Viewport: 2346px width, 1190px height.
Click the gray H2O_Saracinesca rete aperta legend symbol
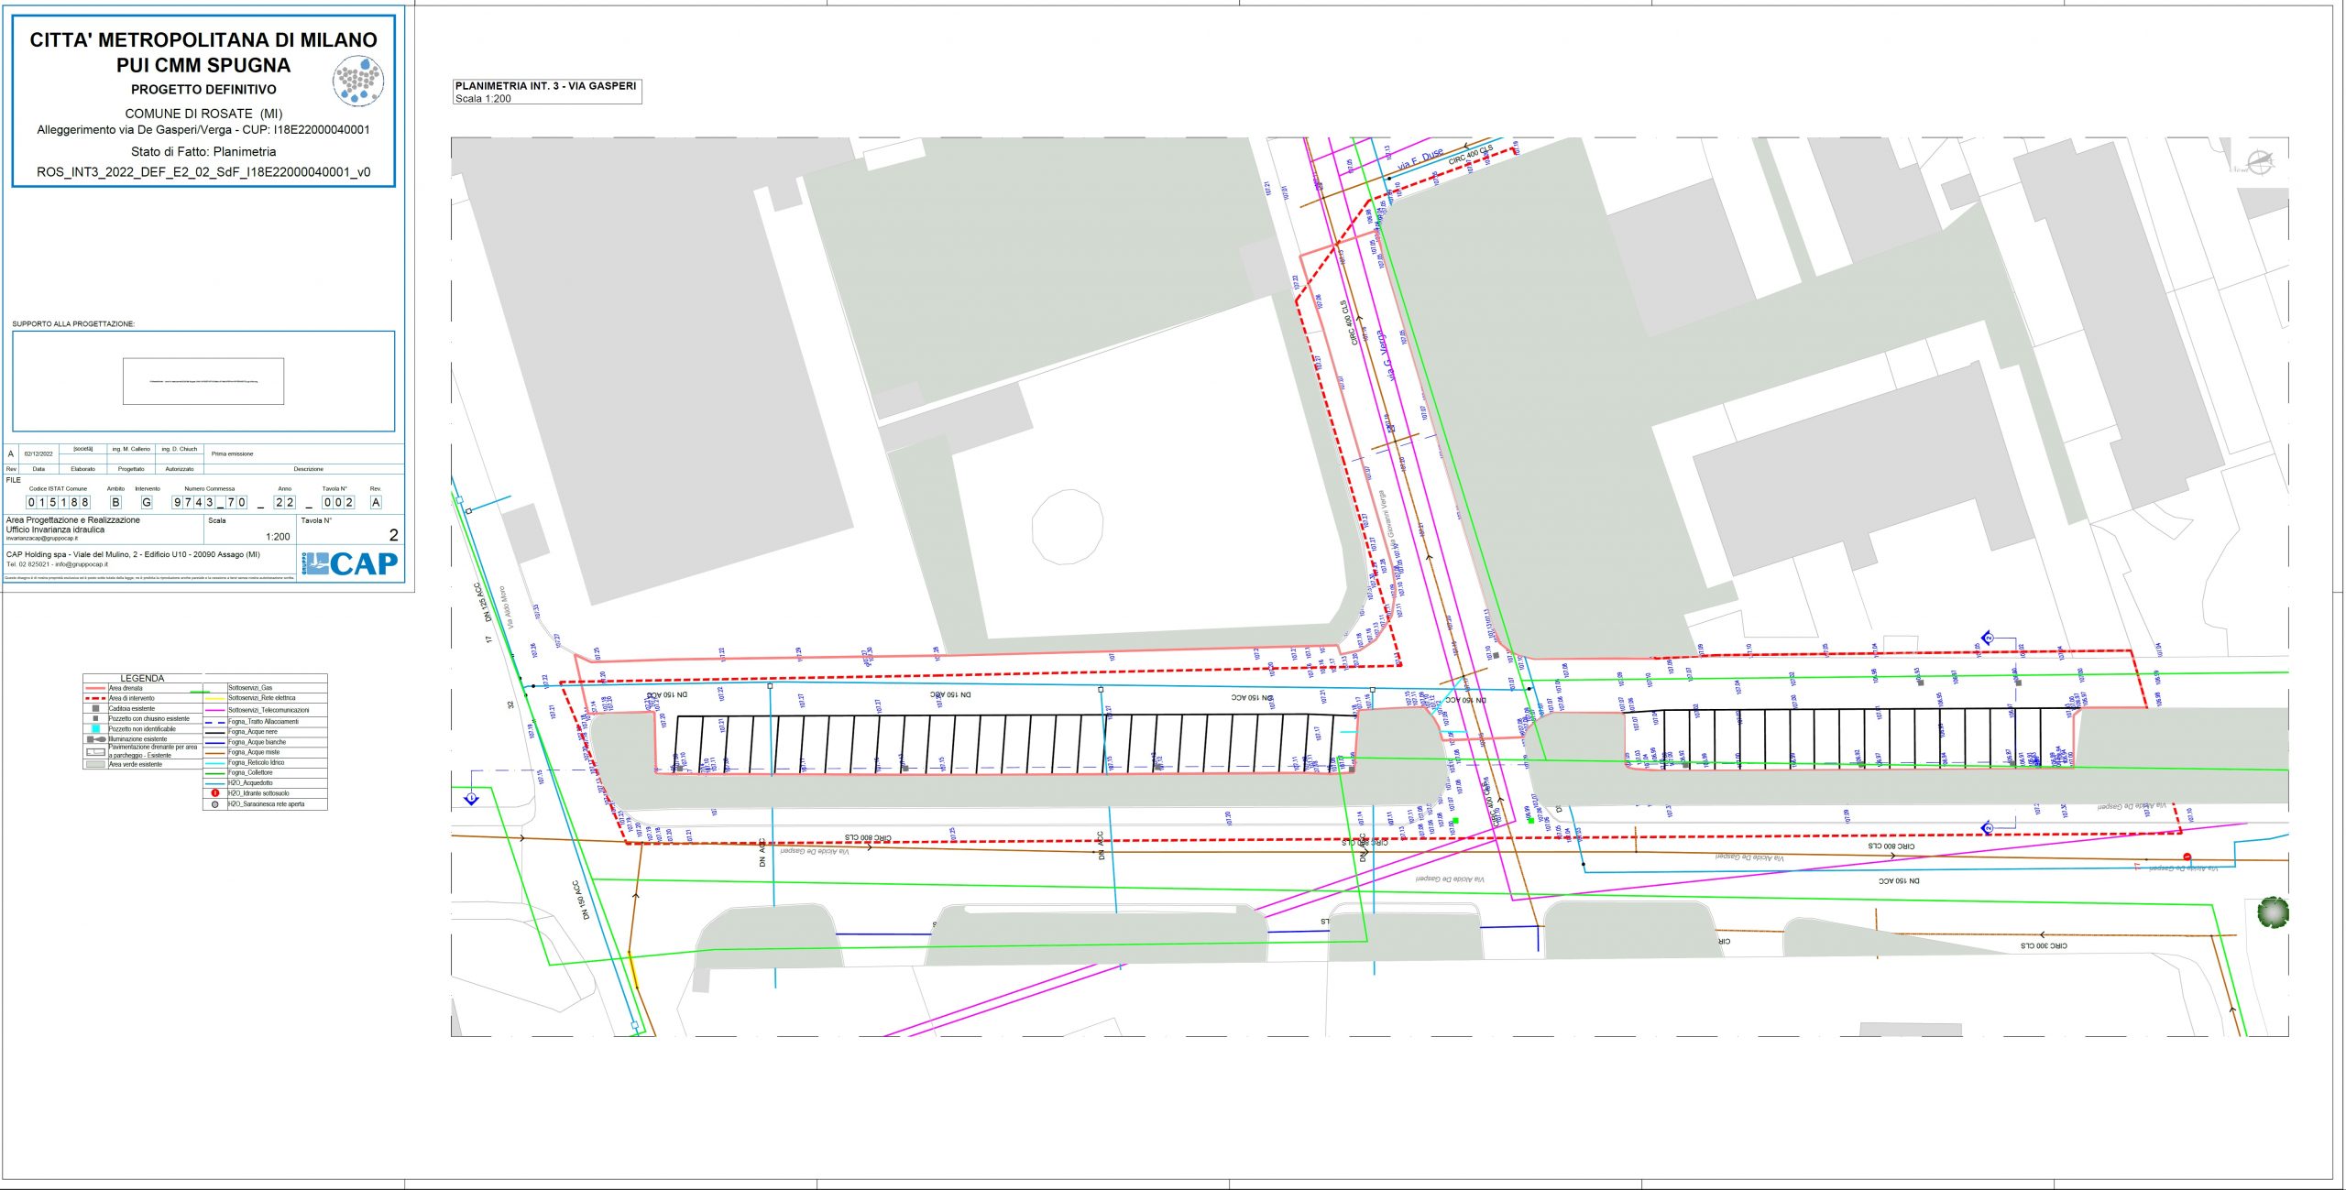(x=214, y=804)
